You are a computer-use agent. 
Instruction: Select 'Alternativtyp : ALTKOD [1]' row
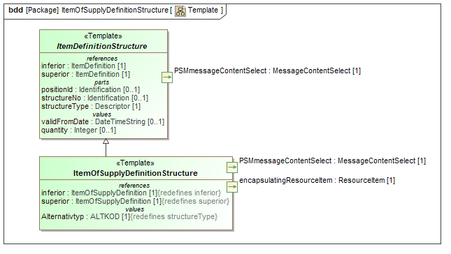point(129,217)
